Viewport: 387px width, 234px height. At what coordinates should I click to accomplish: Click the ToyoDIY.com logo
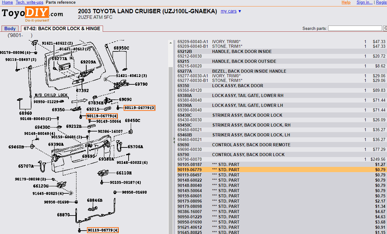tap(32, 14)
